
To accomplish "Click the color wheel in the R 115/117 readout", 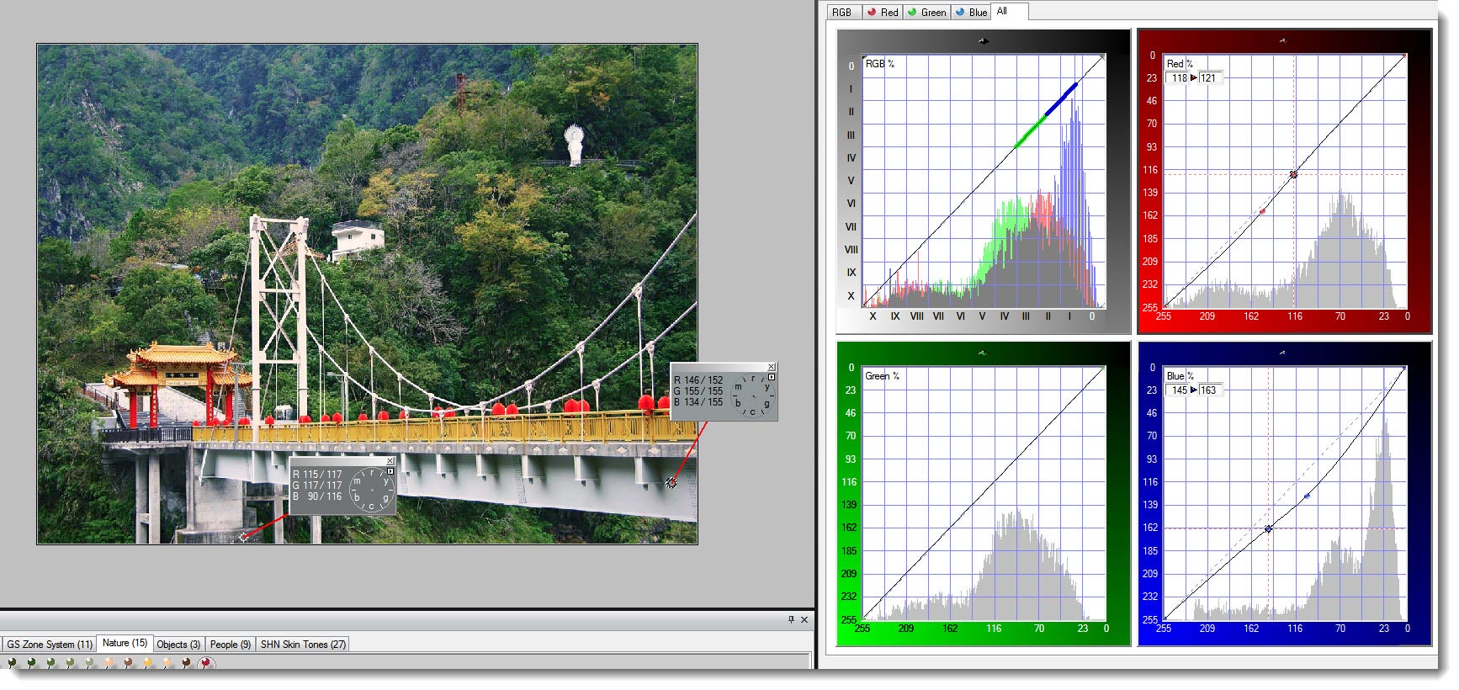I will point(372,490).
